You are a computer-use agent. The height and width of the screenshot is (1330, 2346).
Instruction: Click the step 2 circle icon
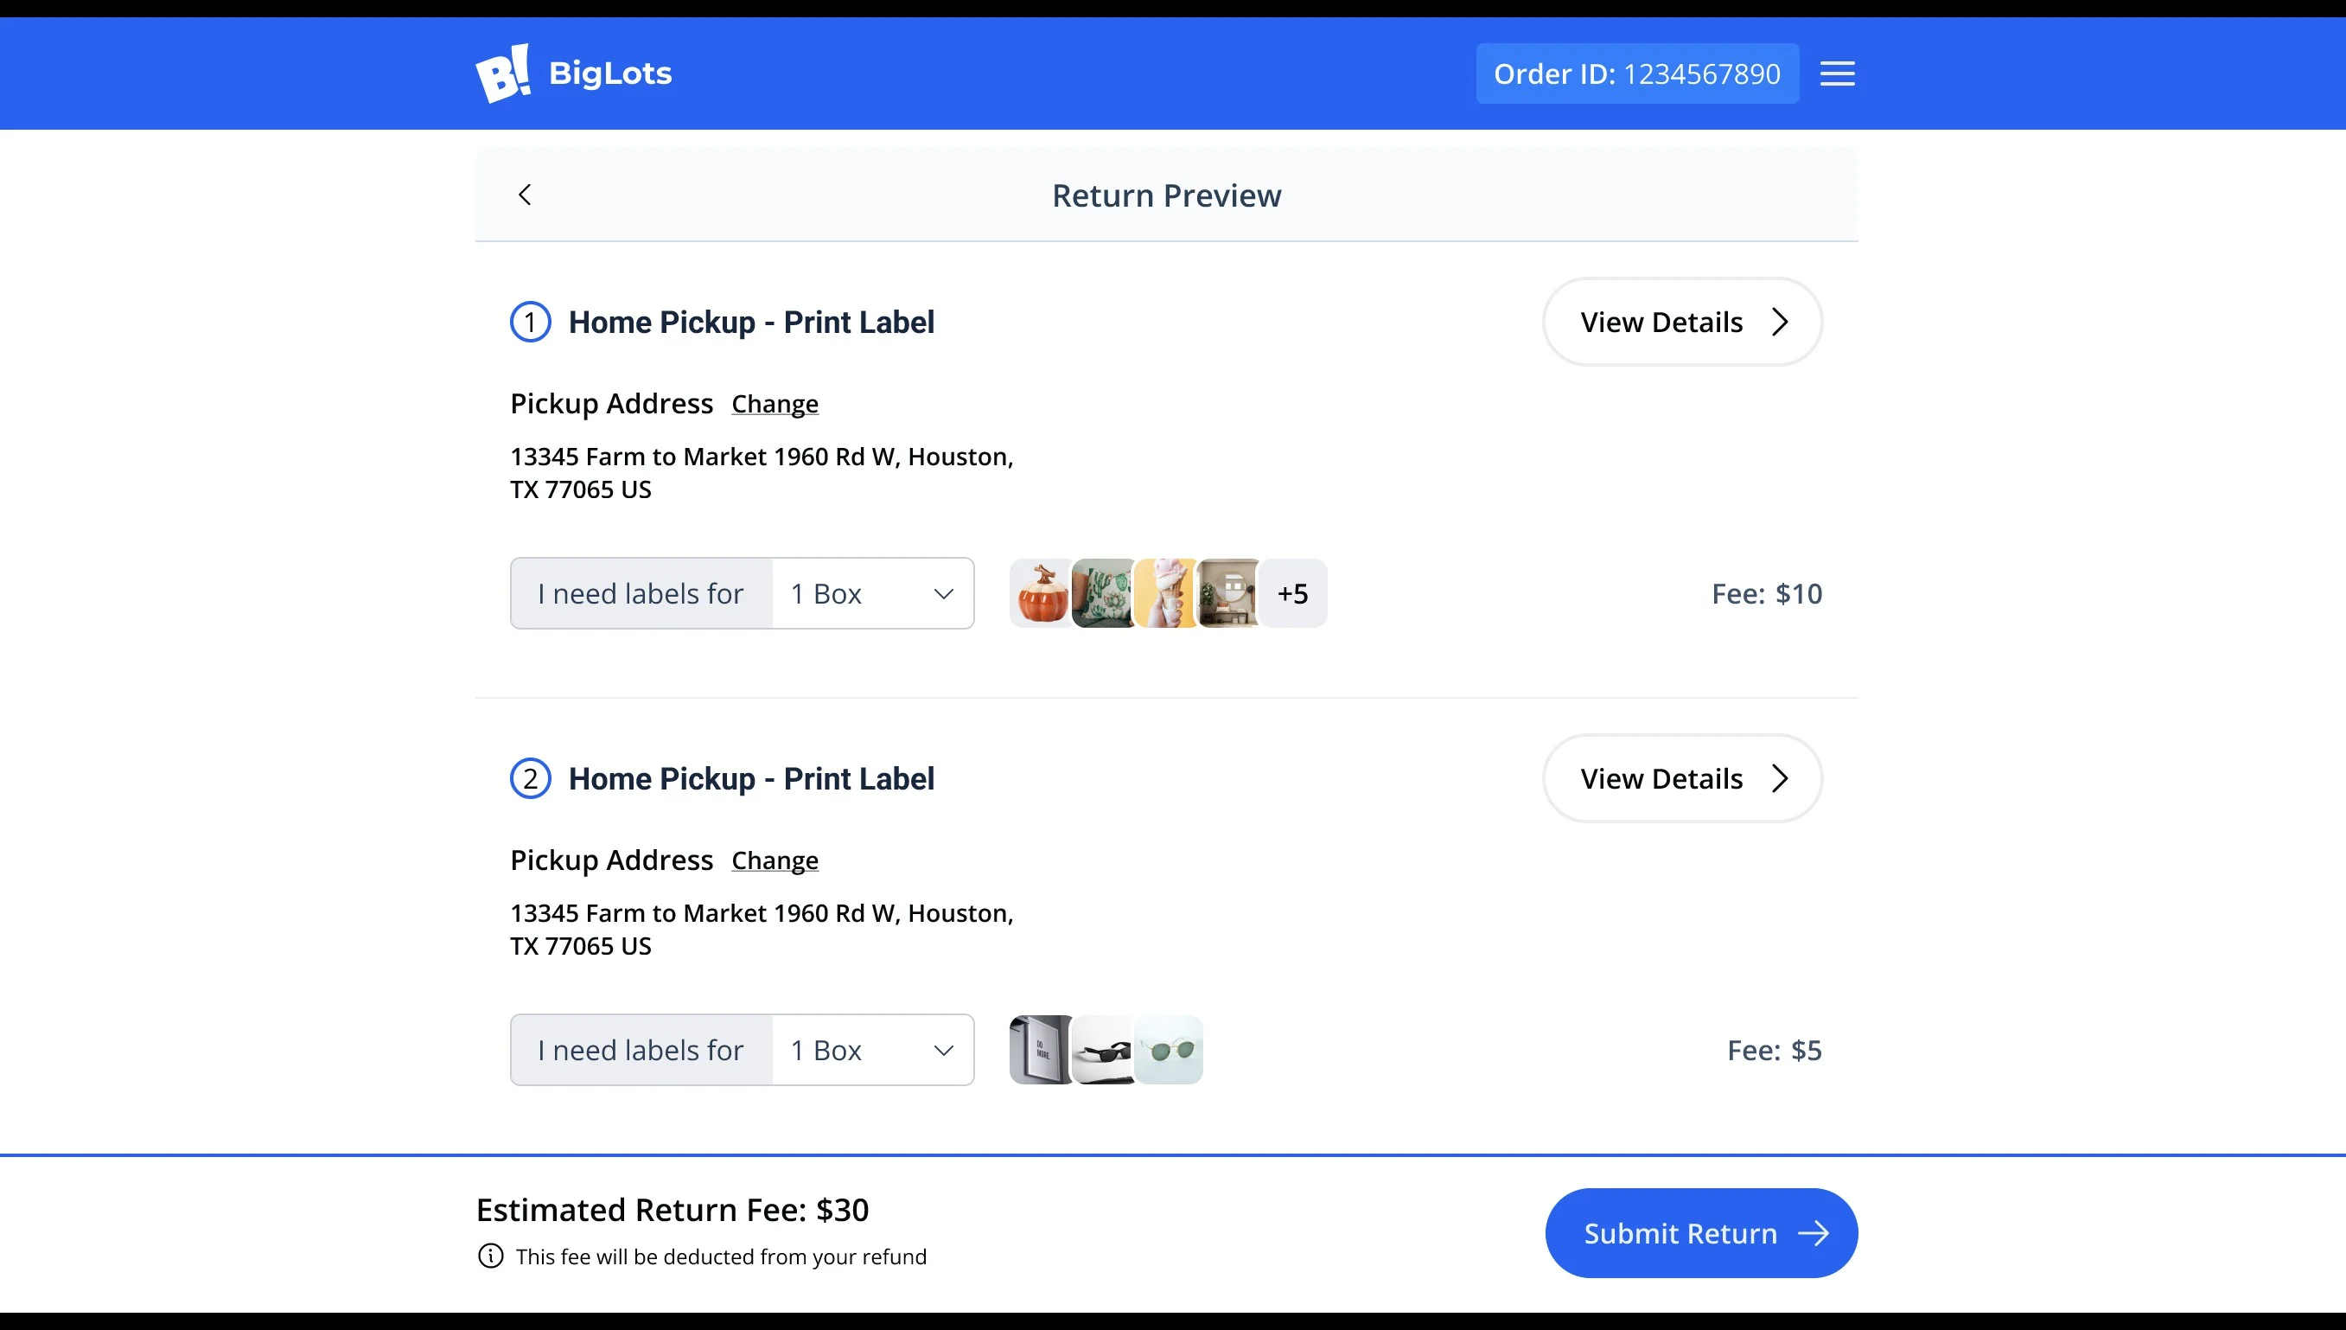(531, 778)
